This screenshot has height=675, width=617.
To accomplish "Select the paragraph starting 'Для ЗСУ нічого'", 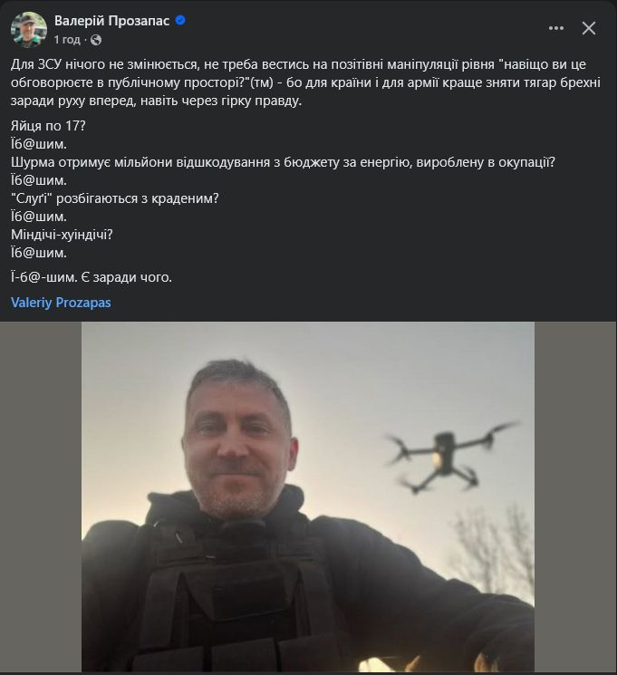I will (305, 82).
